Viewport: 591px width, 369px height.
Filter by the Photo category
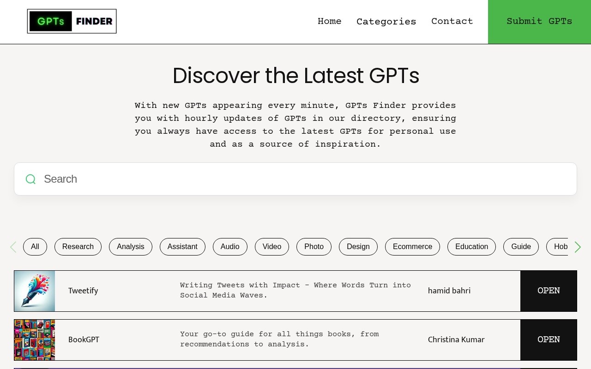(314, 247)
